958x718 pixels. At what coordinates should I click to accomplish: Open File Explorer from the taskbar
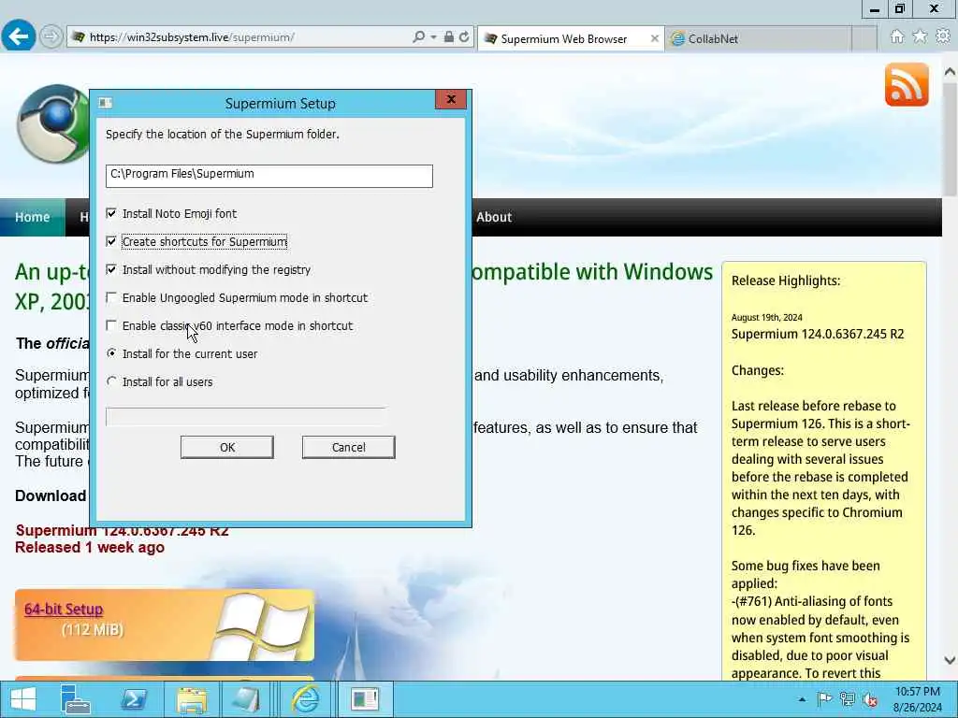(x=191, y=699)
